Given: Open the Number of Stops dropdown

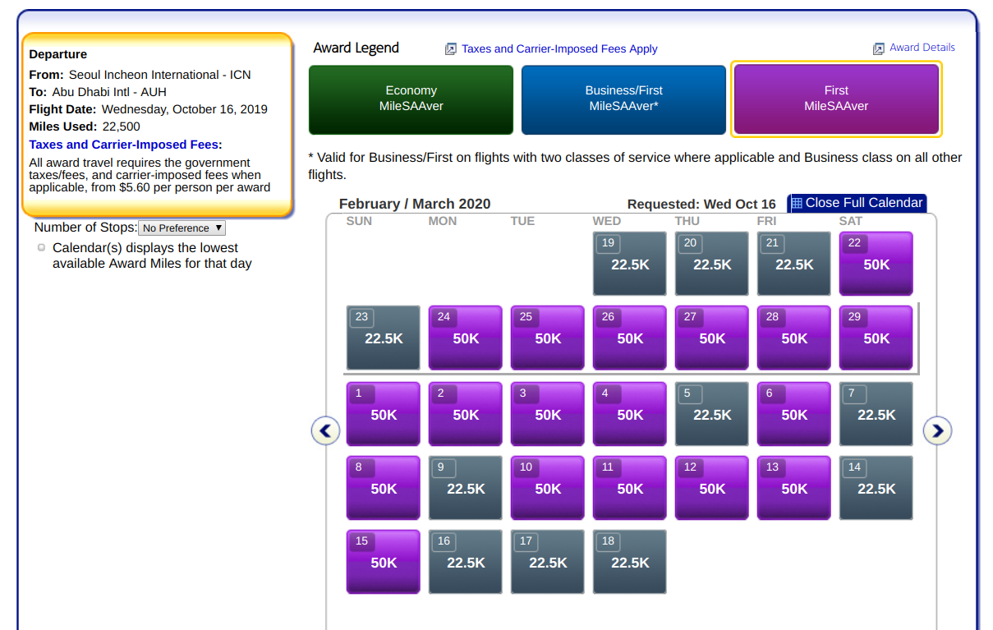Looking at the screenshot, I should point(182,228).
